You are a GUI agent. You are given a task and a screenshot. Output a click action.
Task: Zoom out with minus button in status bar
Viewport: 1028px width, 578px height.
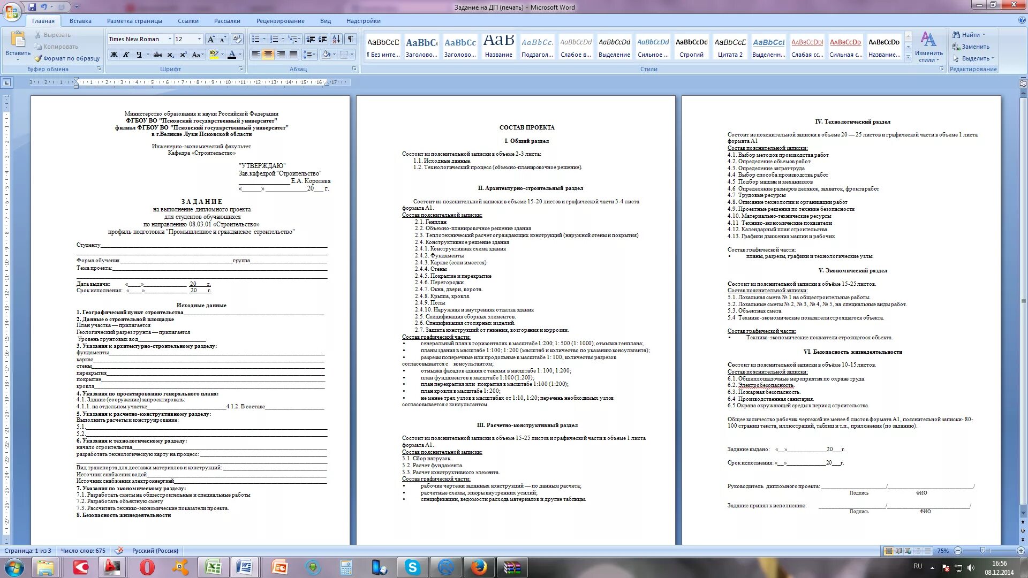958,551
